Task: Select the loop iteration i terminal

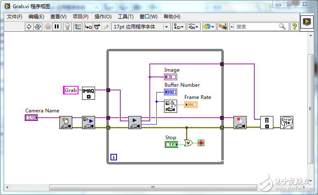Action: 114,157
